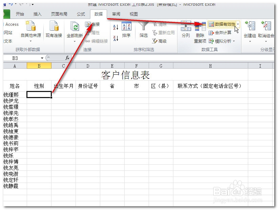Click the fx insert function icon

[67, 58]
